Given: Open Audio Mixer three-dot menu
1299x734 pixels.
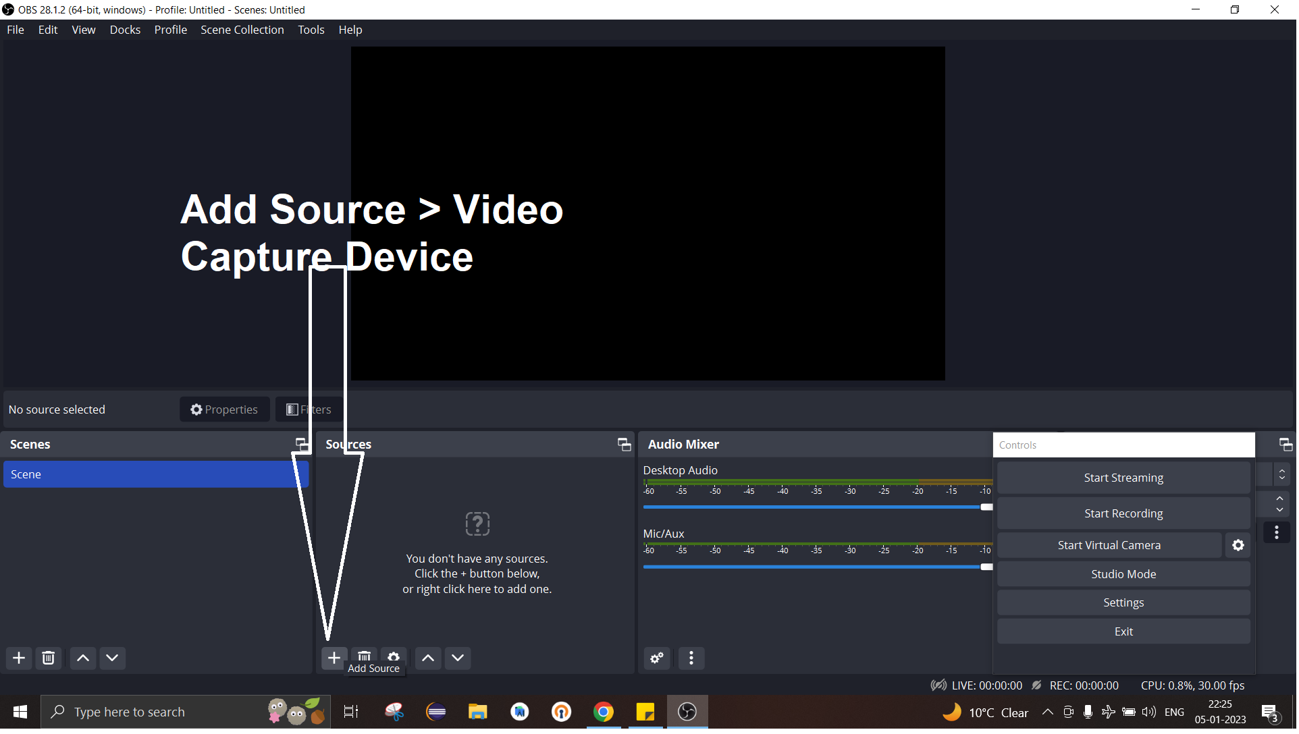Looking at the screenshot, I should click(692, 659).
